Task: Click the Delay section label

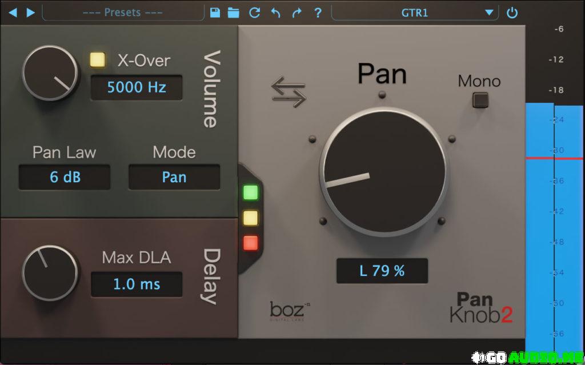Action: coord(211,276)
